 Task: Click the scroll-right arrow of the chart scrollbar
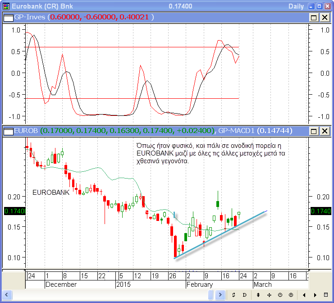coord(220,295)
